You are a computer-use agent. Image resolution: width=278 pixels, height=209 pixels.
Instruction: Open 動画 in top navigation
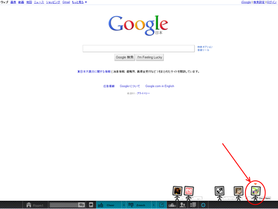[21, 2]
